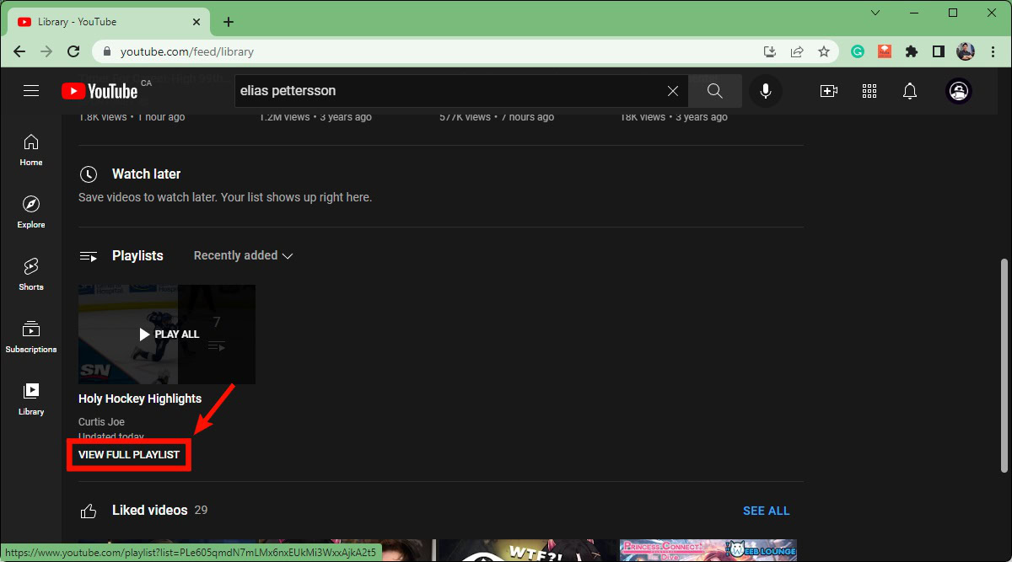
Task: Open the liked video thumbnail reading WTF?!
Action: (x=526, y=551)
